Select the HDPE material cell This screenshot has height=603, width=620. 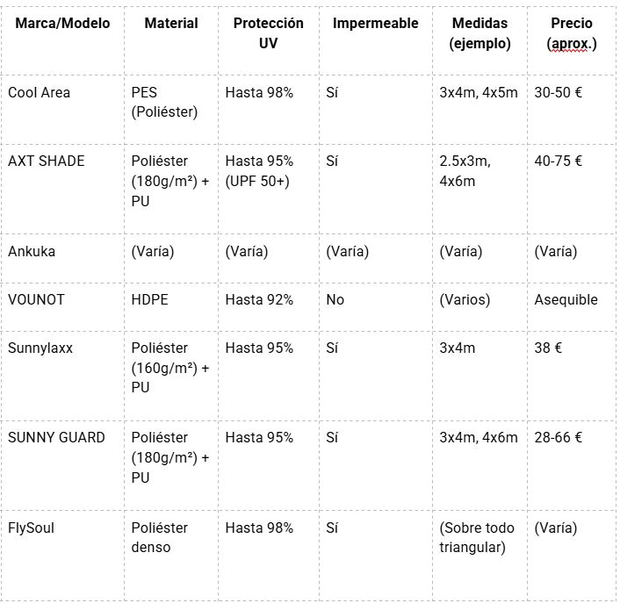coord(149,299)
